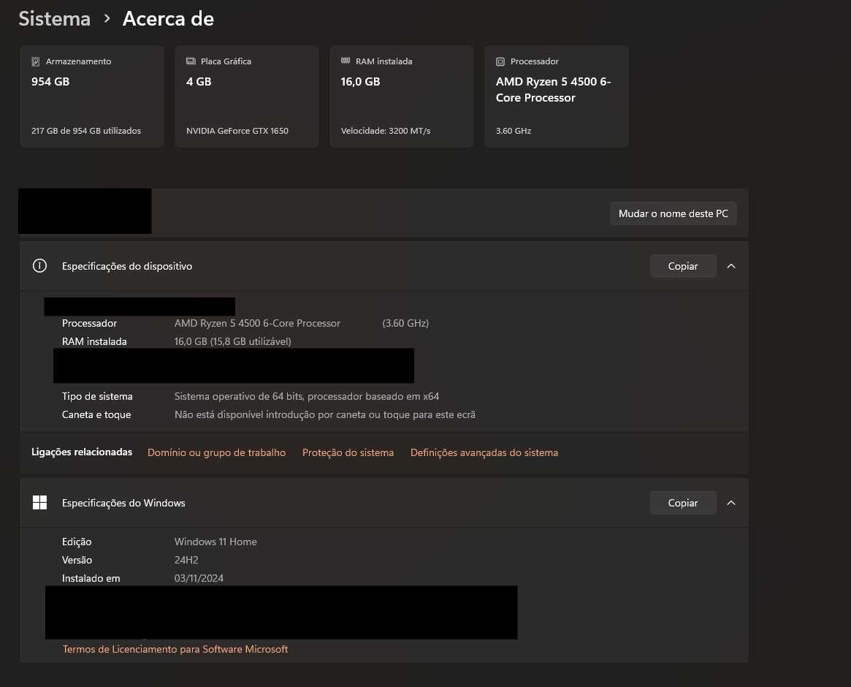Click the 'Caneta e toque' label
The image size is (851, 687).
pos(96,414)
